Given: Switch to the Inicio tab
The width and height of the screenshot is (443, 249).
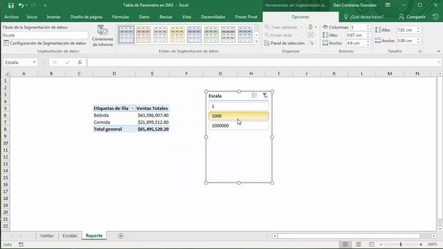Looking at the screenshot, I should point(32,17).
